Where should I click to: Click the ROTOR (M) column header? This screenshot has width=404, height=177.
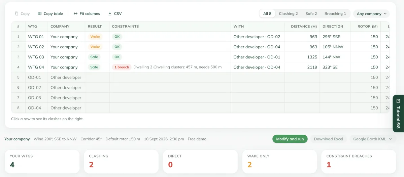[366, 27]
